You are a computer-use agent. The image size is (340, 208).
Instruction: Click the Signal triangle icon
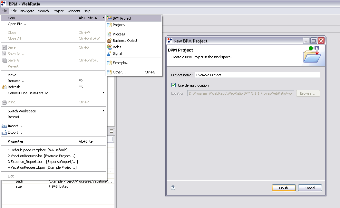(x=109, y=53)
